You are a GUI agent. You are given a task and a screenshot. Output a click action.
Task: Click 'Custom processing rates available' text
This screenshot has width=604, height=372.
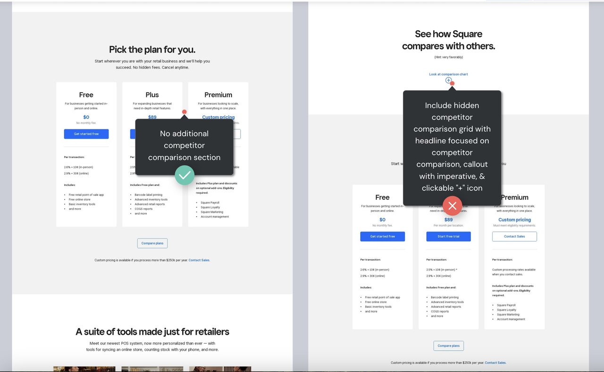(x=514, y=270)
